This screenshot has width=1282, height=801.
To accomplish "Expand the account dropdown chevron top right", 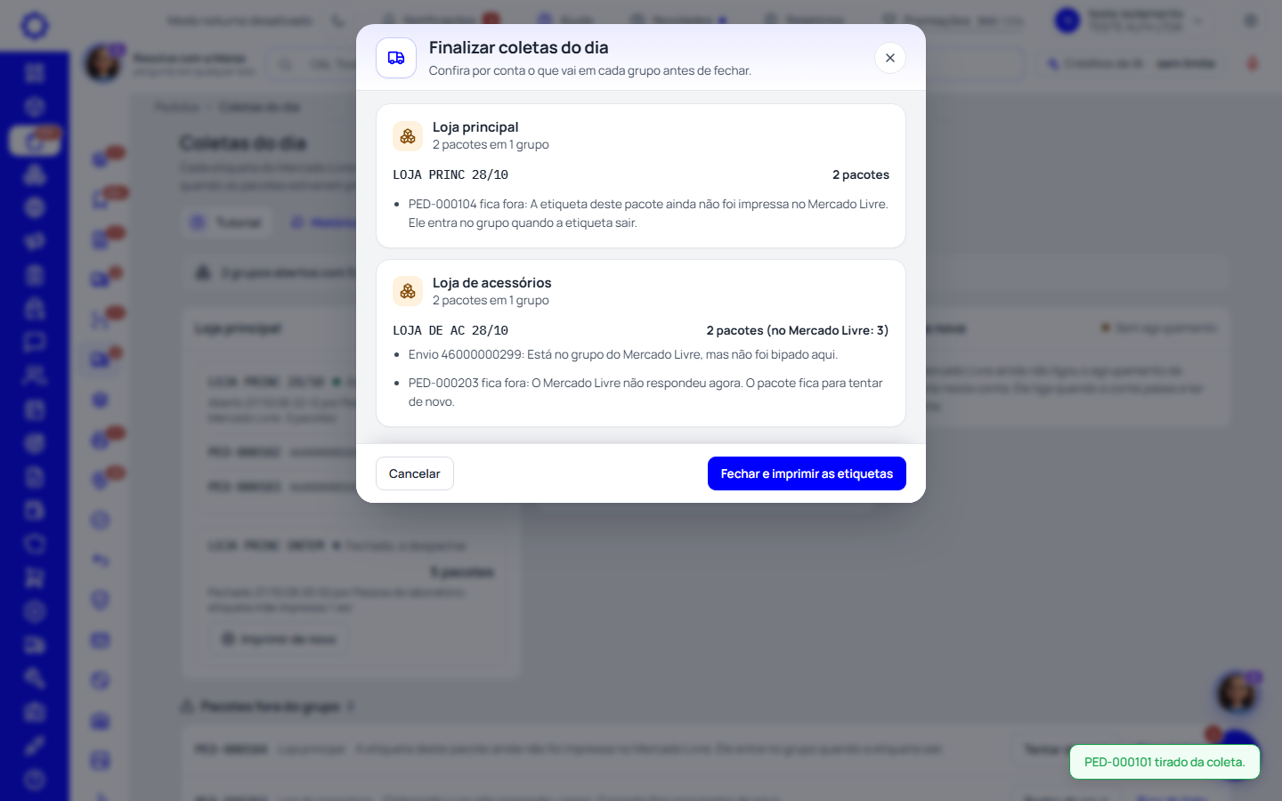I will click(1198, 20).
